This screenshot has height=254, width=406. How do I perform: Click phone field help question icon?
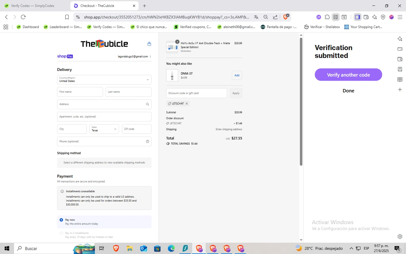[148, 141]
